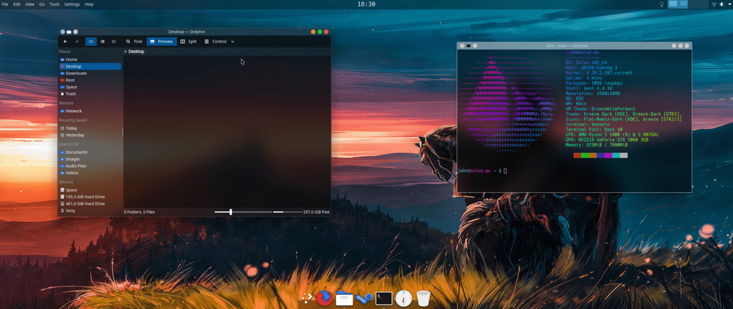Open the Go menu
Screen dimensions: 733x309
(x=42, y=4)
